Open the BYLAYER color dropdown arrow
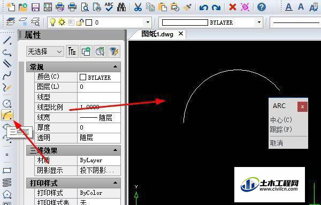Screen dimensions: 321x205 [259, 22]
